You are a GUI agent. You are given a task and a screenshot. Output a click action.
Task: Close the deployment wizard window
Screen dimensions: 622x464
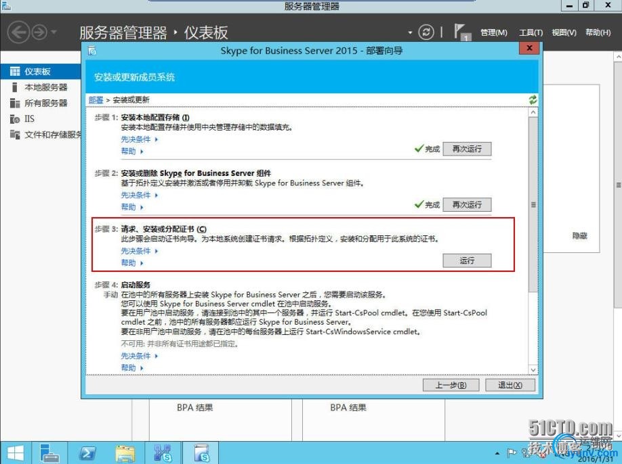(x=529, y=48)
